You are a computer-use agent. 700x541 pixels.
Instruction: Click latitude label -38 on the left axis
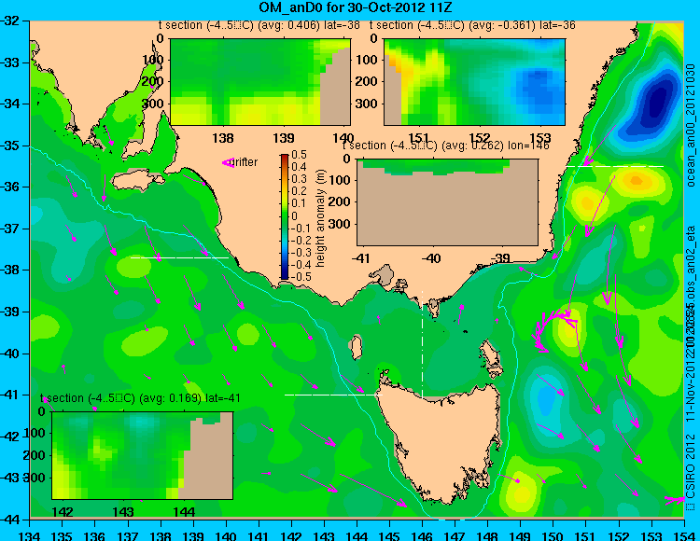pos(11,270)
